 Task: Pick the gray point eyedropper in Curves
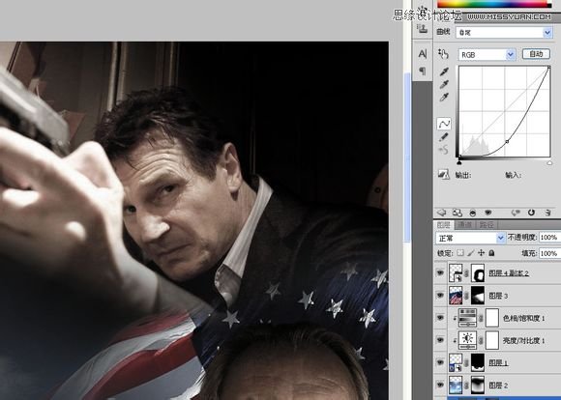click(444, 84)
